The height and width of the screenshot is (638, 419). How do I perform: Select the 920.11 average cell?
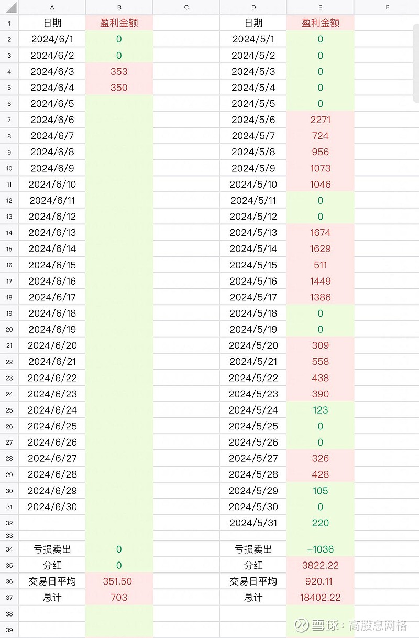pyautogui.click(x=321, y=581)
